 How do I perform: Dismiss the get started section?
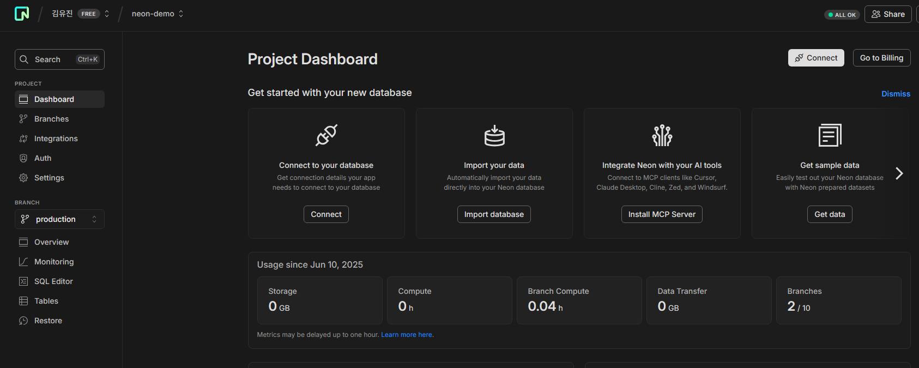(x=896, y=94)
